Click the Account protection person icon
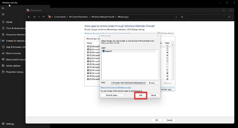 (3, 35)
